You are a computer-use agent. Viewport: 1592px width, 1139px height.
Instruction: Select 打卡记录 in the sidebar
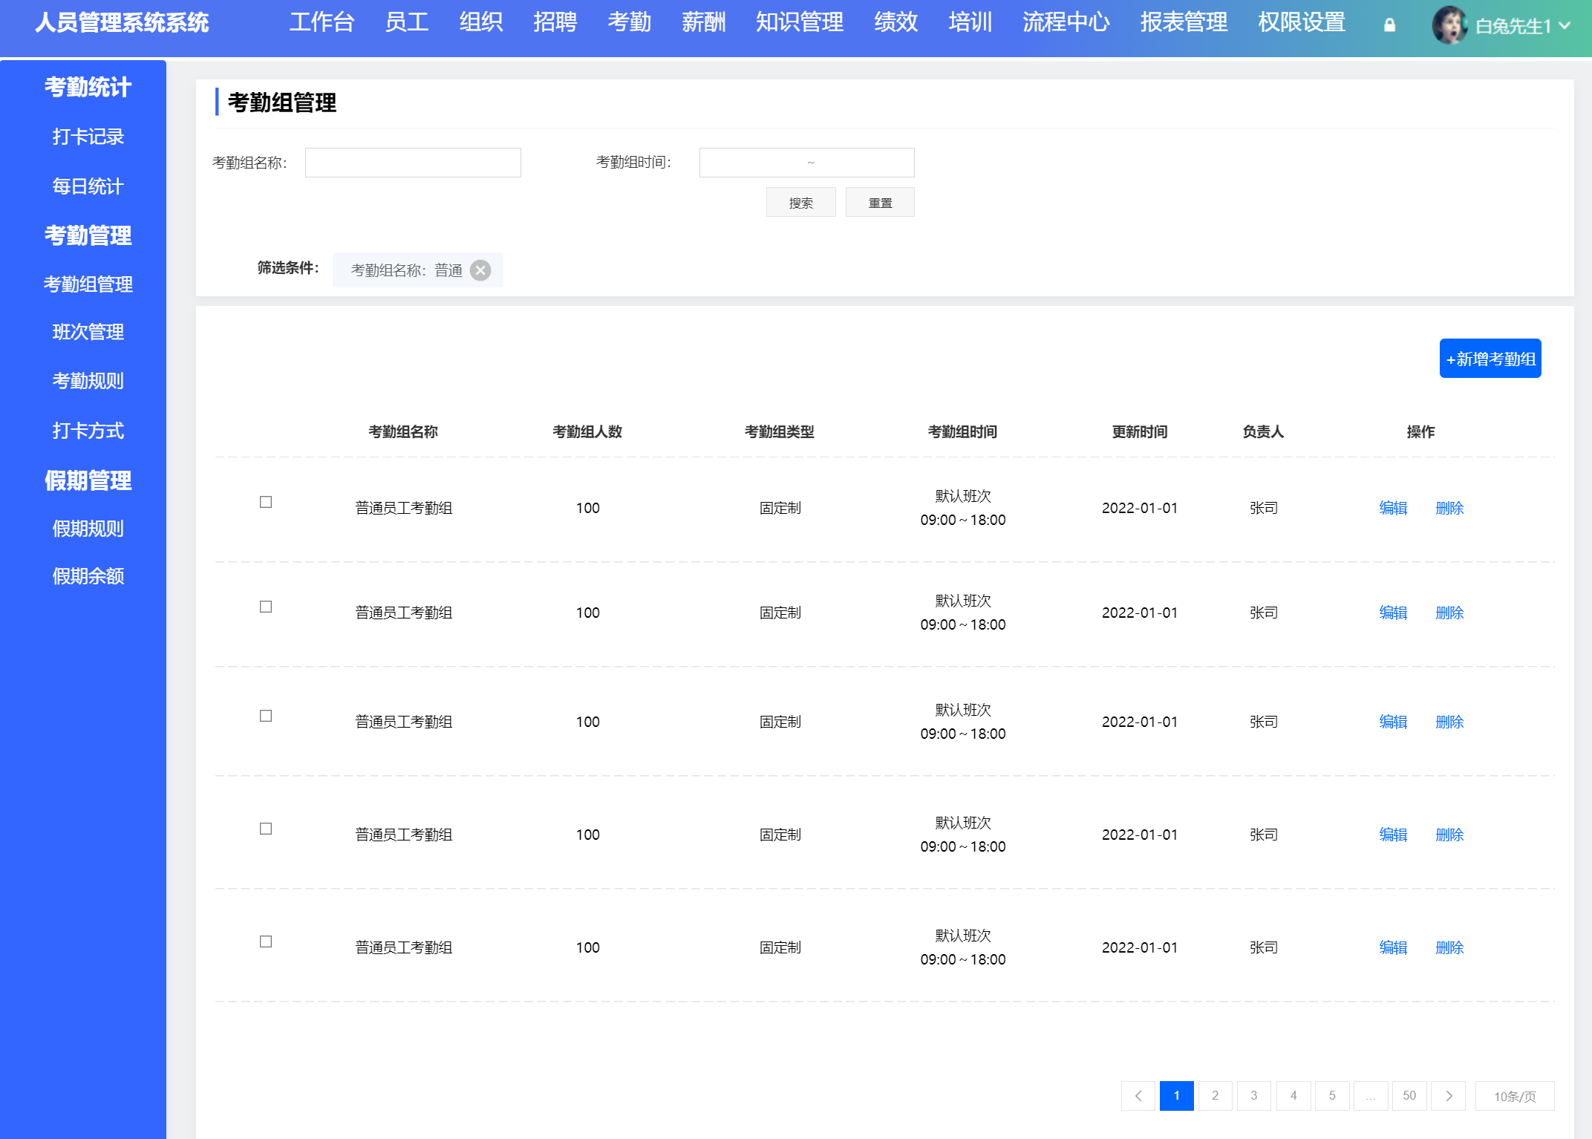point(88,137)
